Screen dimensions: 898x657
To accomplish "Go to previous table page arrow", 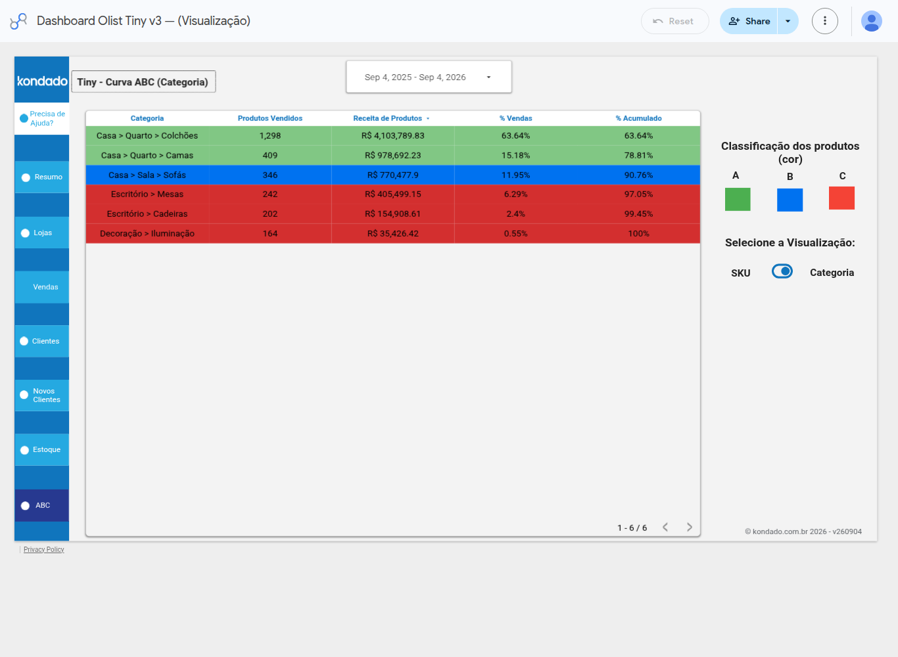I will [x=665, y=527].
